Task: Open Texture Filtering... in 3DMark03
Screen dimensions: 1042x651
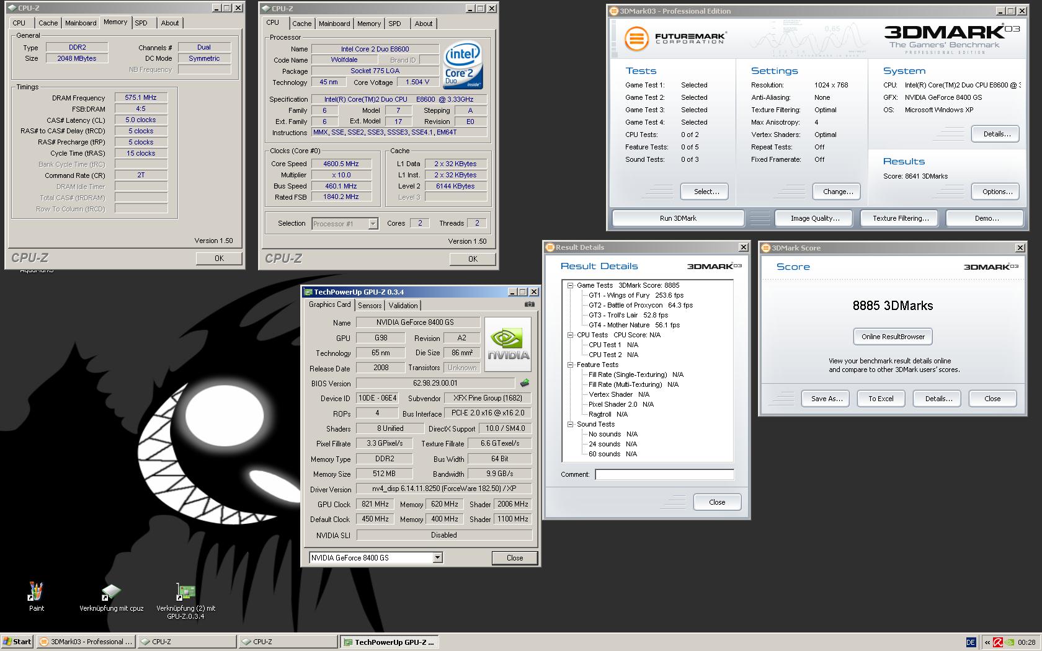Action: point(901,218)
